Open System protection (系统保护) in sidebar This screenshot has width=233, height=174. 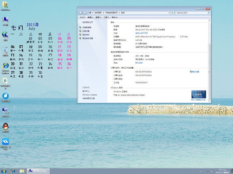pyautogui.click(x=86, y=35)
